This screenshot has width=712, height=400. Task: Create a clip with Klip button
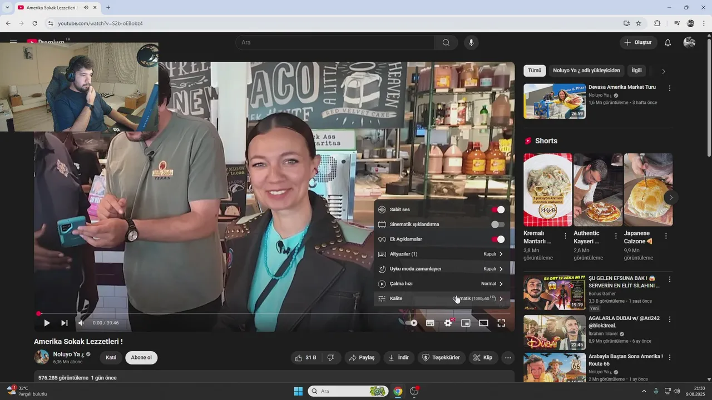(483, 358)
